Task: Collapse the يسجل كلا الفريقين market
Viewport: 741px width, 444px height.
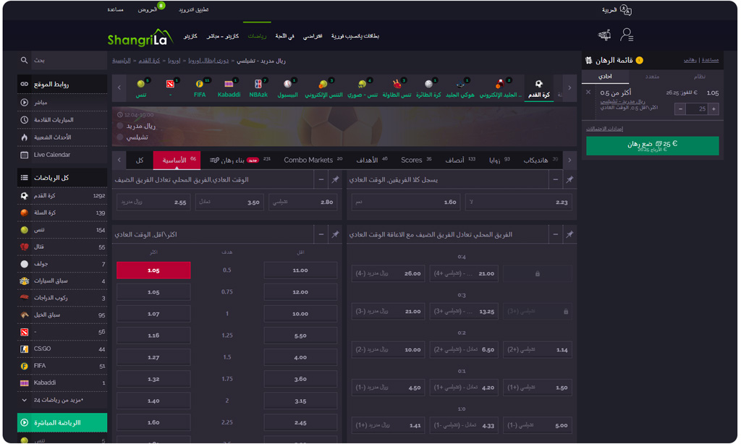Action: 555,180
